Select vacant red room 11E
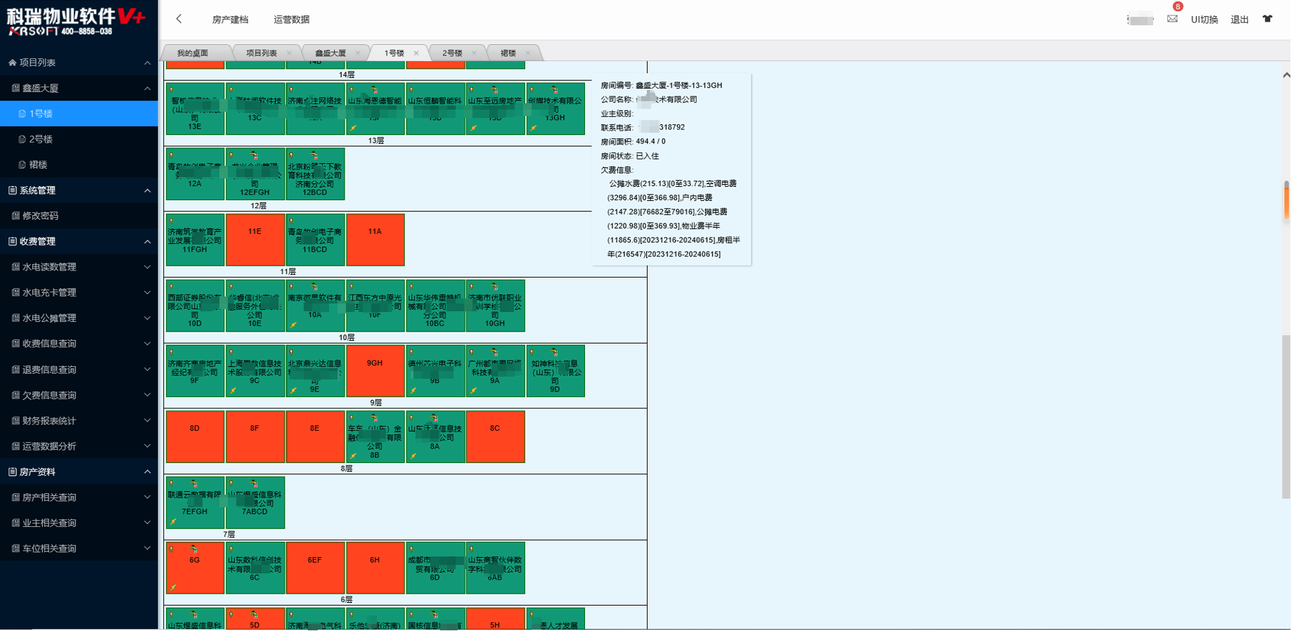This screenshot has width=1291, height=631. coord(255,240)
